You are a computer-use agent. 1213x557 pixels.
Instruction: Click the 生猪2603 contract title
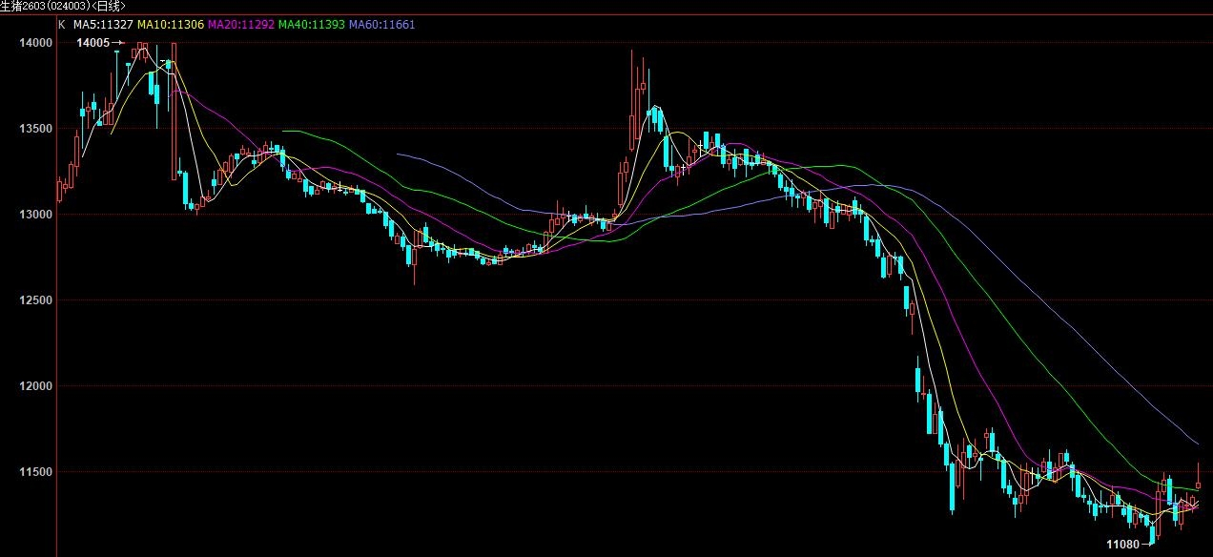pyautogui.click(x=63, y=6)
